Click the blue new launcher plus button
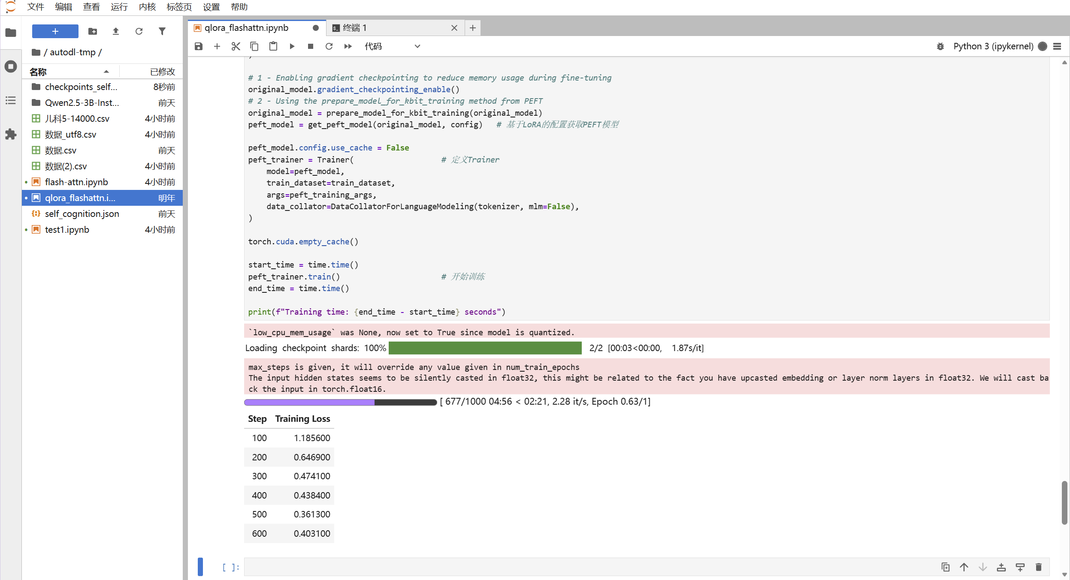This screenshot has height=580, width=1070. click(55, 31)
